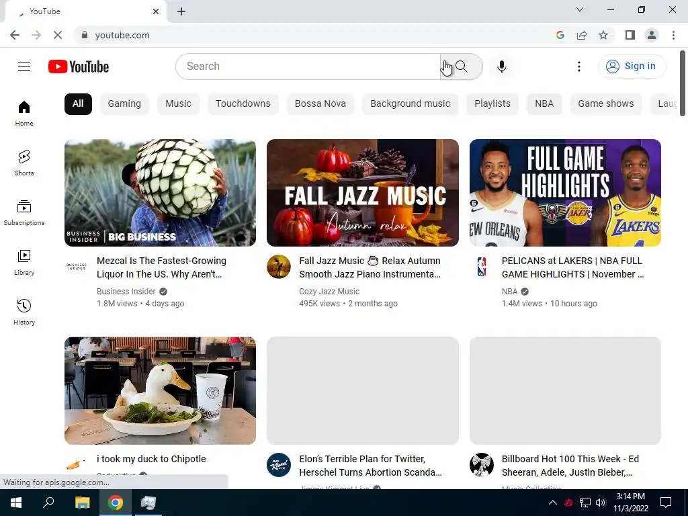Image resolution: width=688 pixels, height=516 pixels.
Task: Open Subscriptions in the sidebar
Action: pyautogui.click(x=24, y=212)
